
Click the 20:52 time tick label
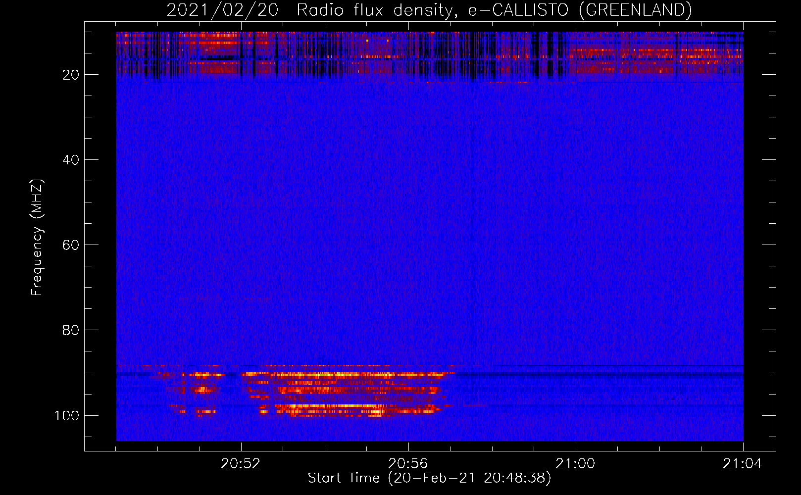[241, 464]
